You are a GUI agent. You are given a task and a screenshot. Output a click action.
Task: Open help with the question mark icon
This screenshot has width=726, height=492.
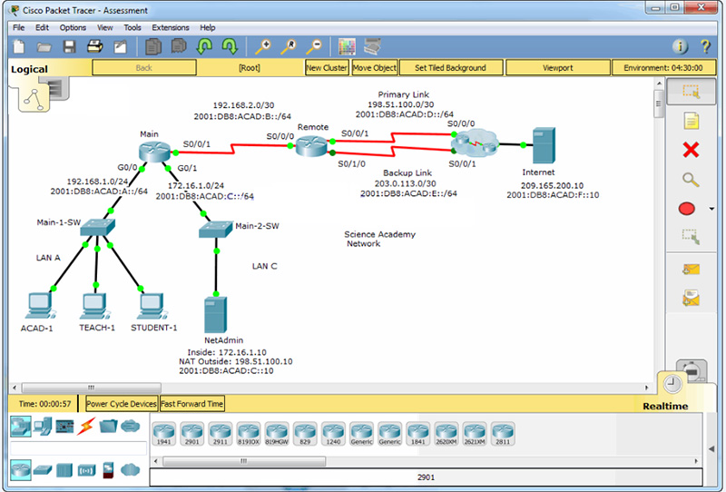[705, 46]
